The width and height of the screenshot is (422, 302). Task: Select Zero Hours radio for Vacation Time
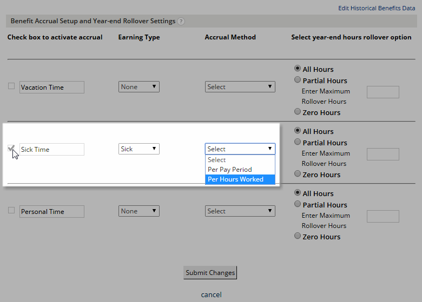pos(298,111)
